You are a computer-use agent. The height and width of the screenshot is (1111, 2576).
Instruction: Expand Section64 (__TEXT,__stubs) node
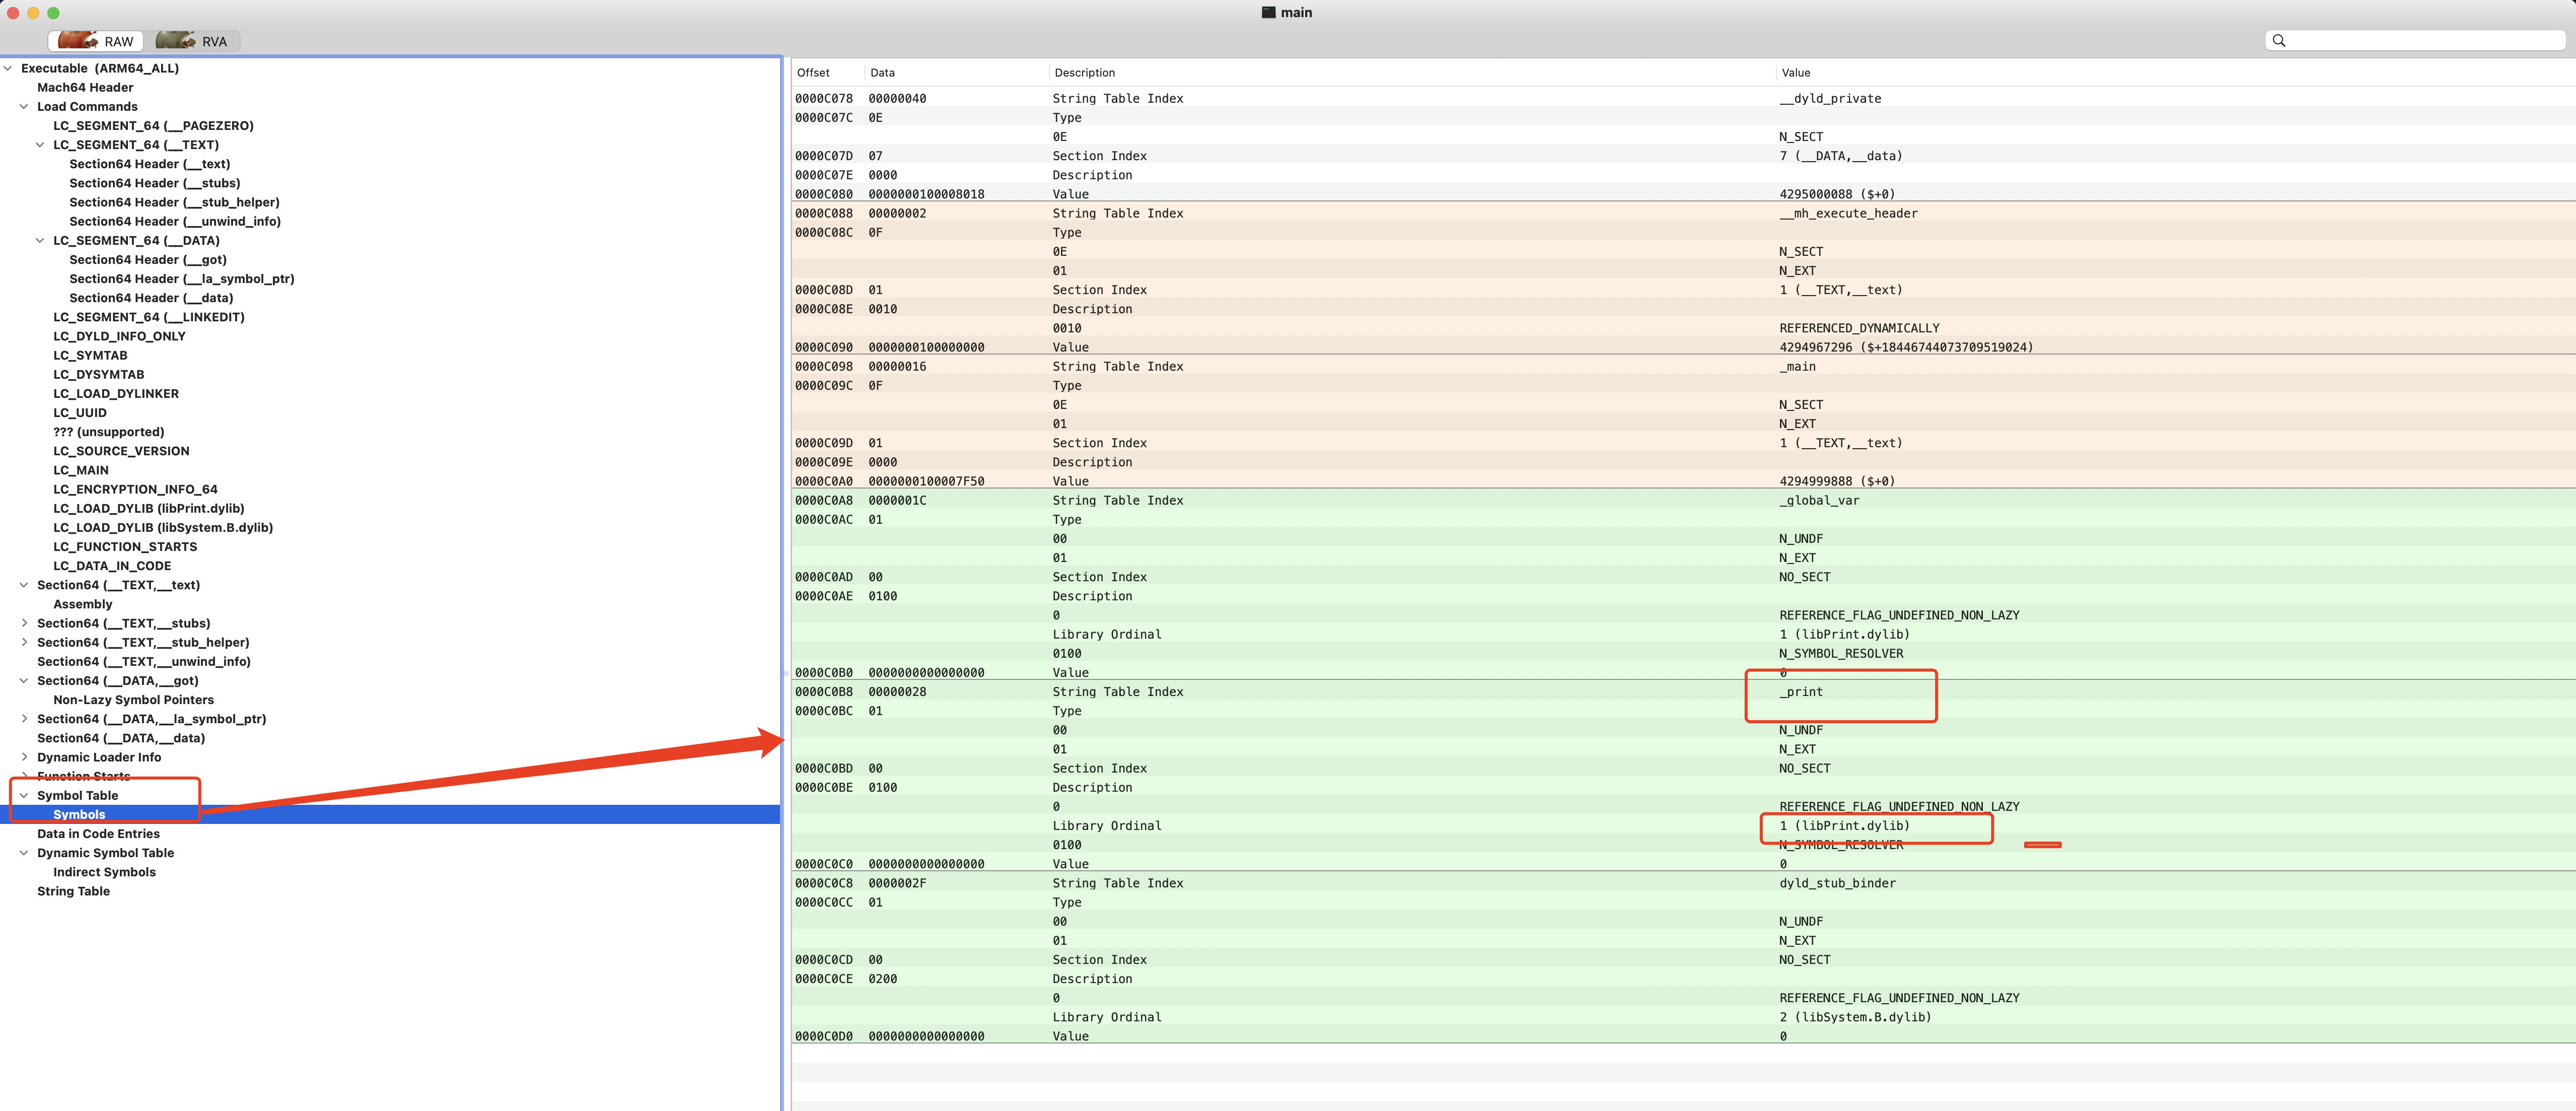pyautogui.click(x=24, y=623)
